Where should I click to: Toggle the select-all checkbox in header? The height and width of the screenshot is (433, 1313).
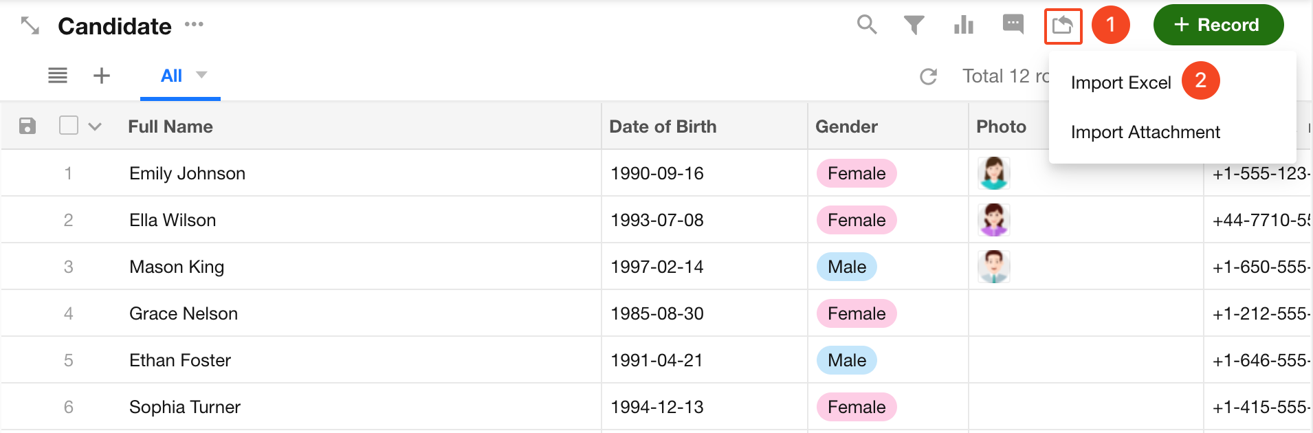tap(69, 125)
